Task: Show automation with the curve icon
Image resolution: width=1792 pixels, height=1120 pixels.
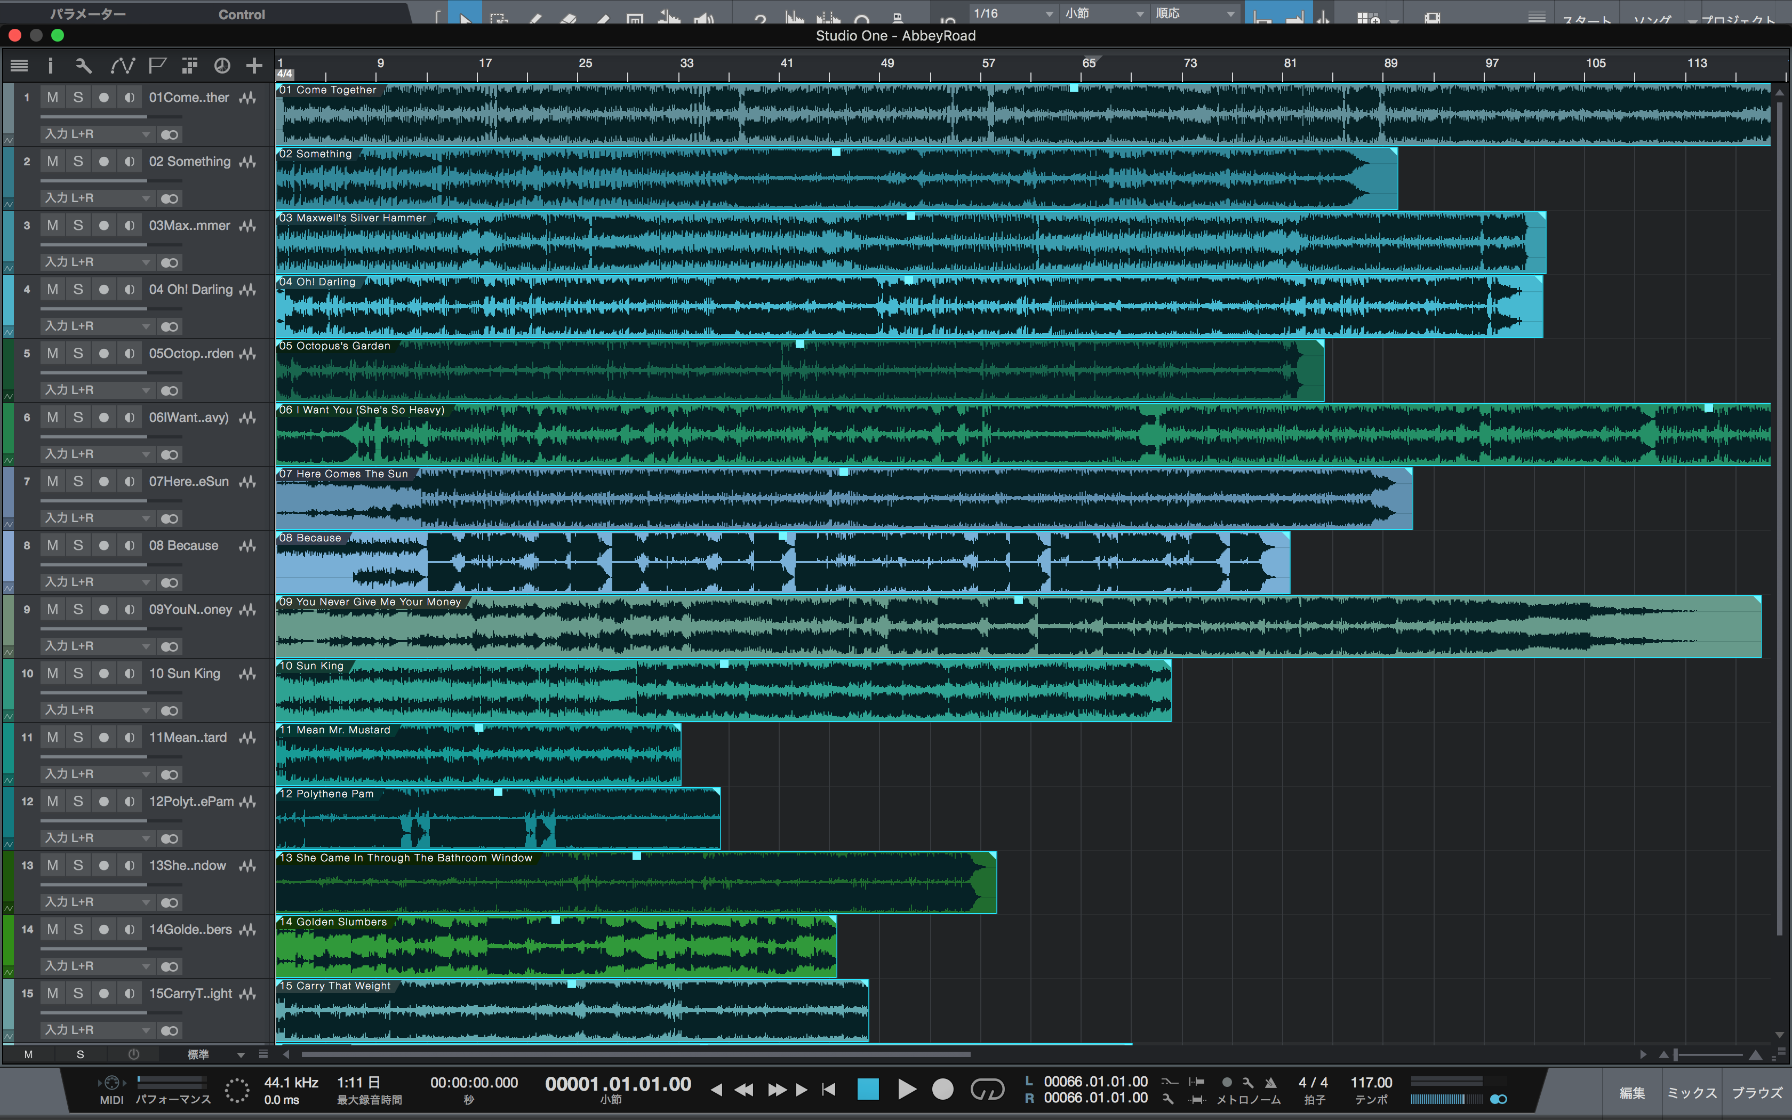Action: (x=122, y=66)
